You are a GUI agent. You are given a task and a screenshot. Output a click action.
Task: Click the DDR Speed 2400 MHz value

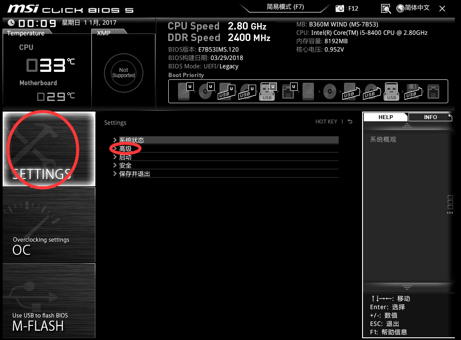point(249,37)
